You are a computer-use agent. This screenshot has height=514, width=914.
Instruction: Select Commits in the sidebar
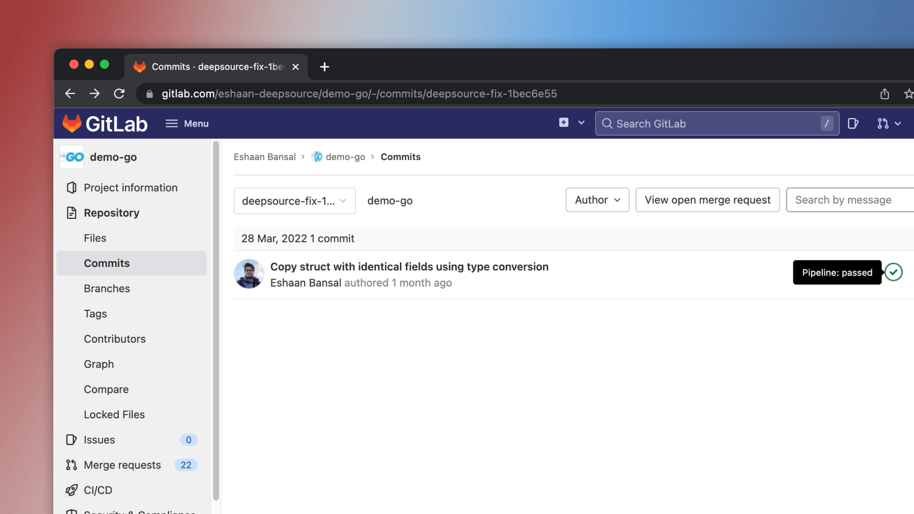click(x=132, y=263)
